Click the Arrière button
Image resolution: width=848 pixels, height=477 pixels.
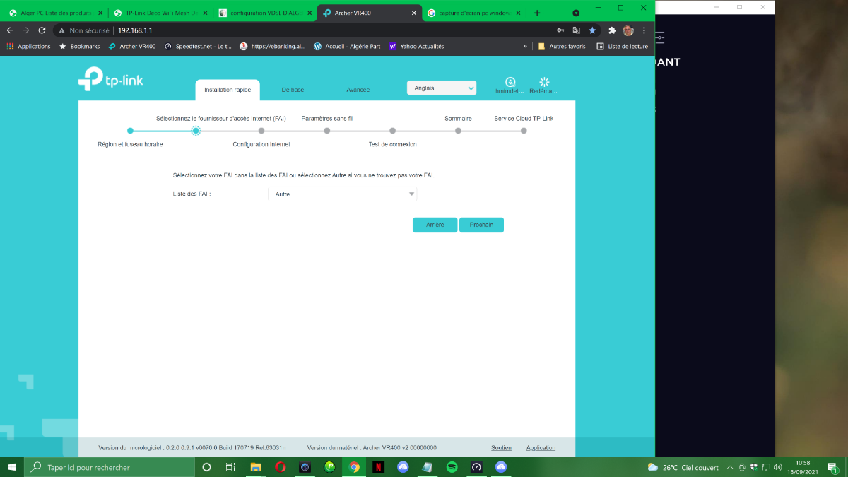(x=435, y=225)
